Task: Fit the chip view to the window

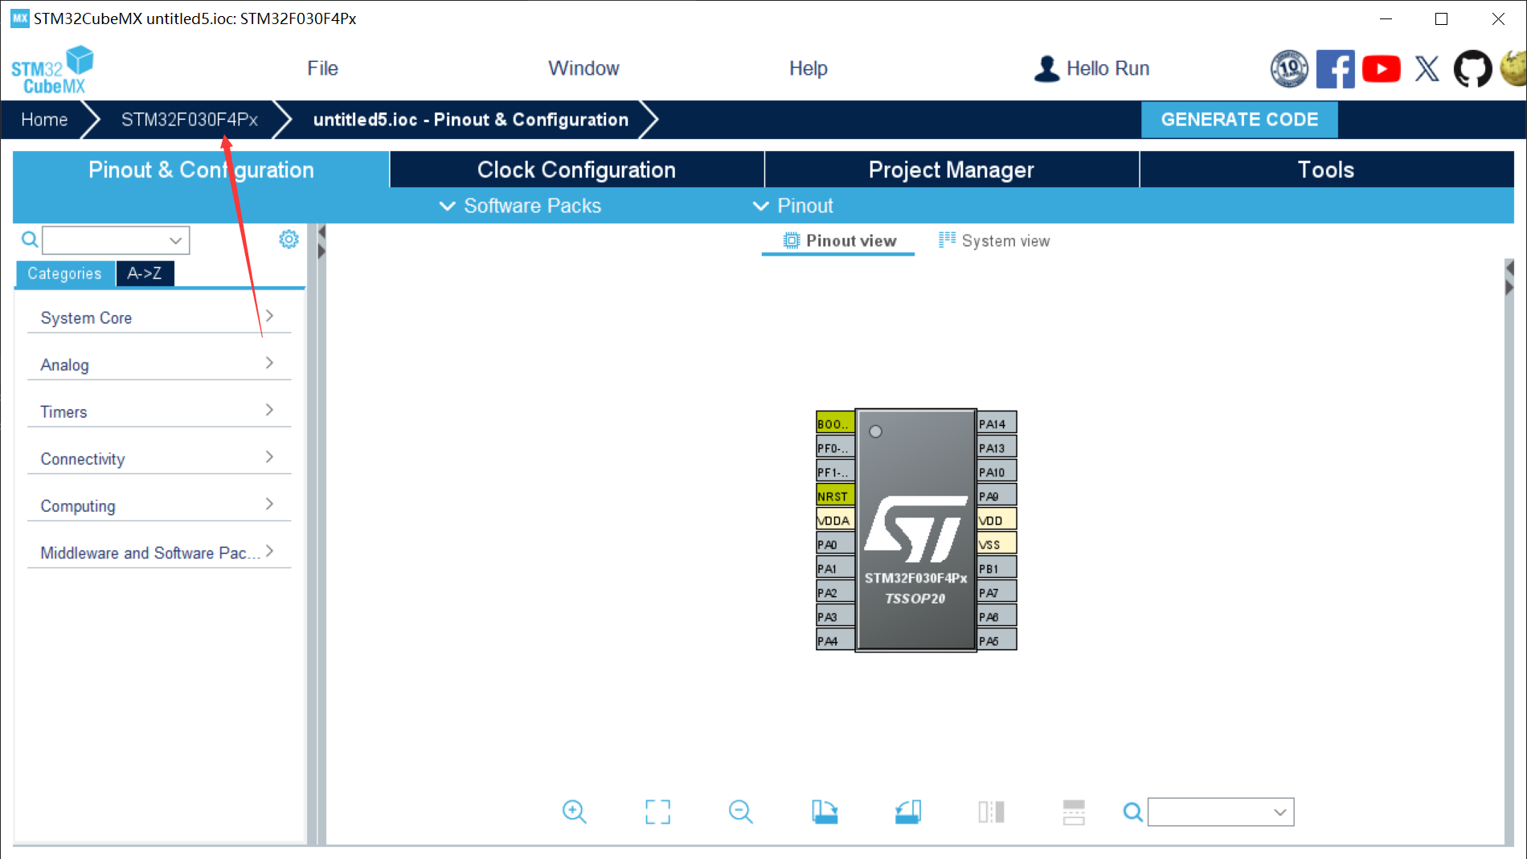Action: 657,812
